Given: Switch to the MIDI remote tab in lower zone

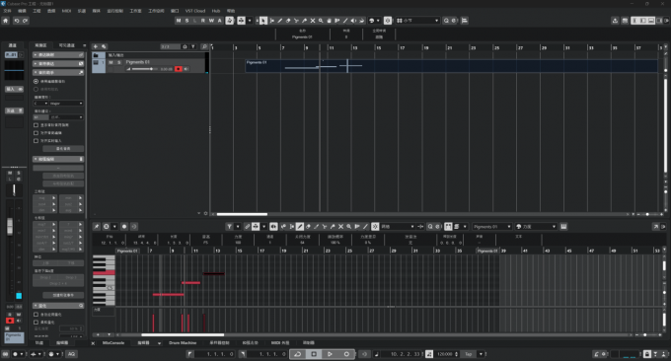Looking at the screenshot, I should (280, 343).
